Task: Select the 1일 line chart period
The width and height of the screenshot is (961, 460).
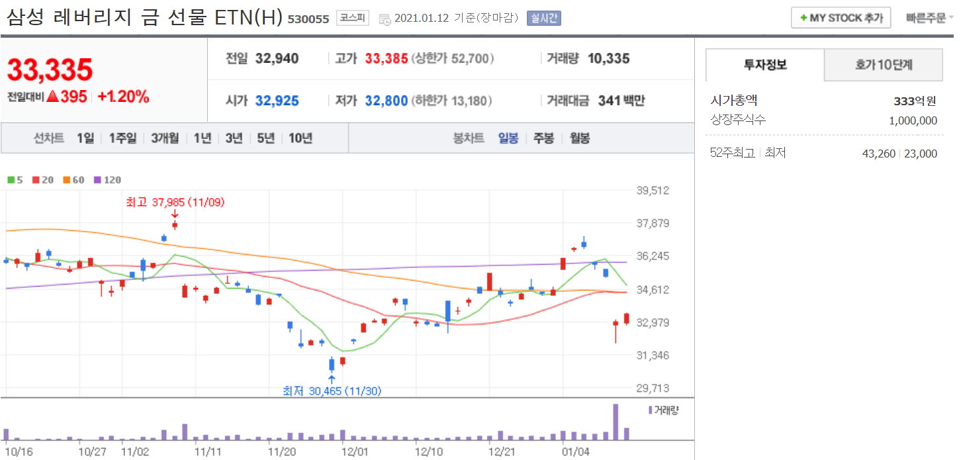Action: 85,138
